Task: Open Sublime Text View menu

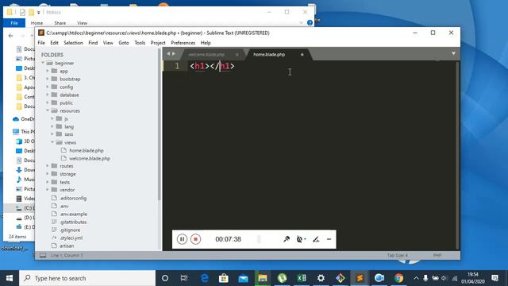Action: (x=108, y=43)
